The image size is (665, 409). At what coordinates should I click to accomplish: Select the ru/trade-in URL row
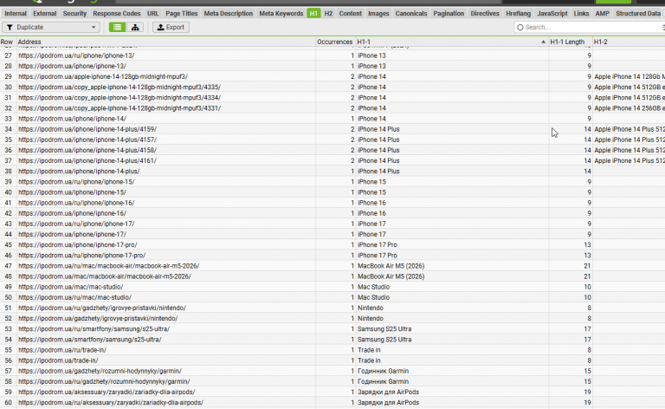332,350
